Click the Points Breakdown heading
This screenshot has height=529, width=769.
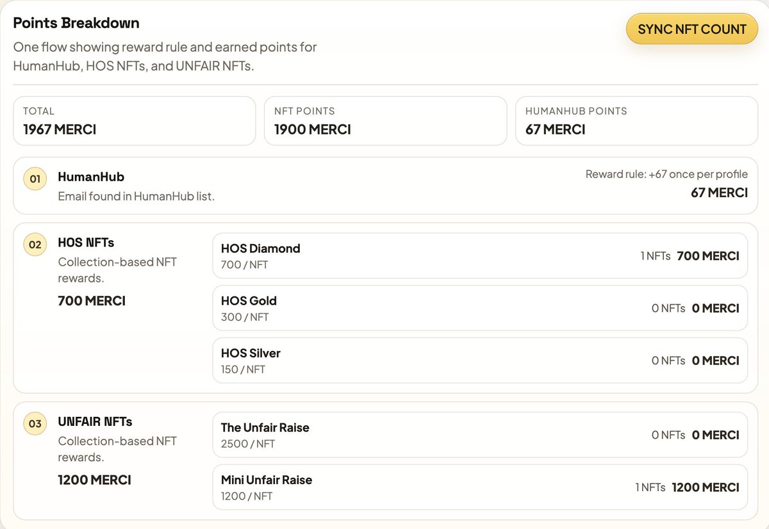tap(76, 23)
